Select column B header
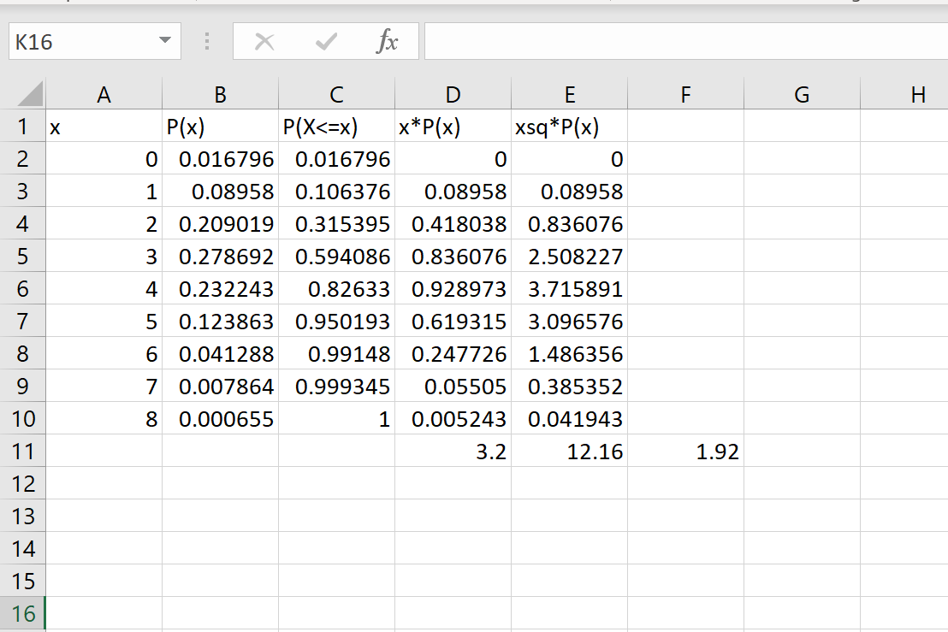Image resolution: width=948 pixels, height=632 pixels. tap(220, 94)
